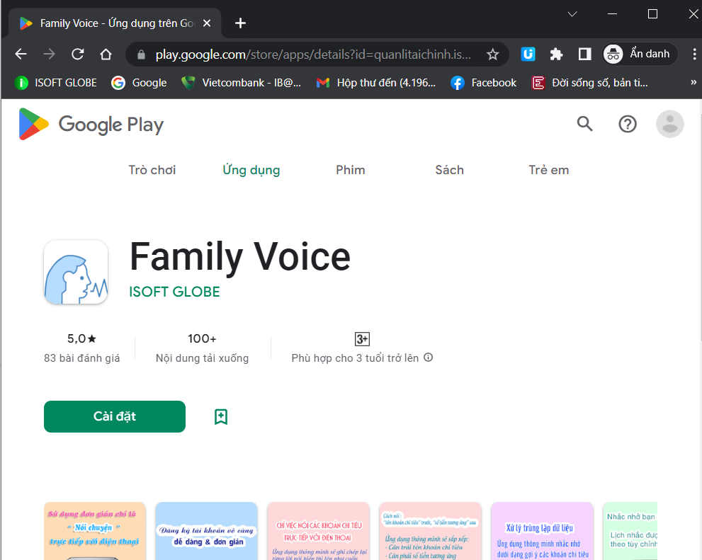Click the Family Voice app icon
The image size is (702, 560).
click(76, 272)
